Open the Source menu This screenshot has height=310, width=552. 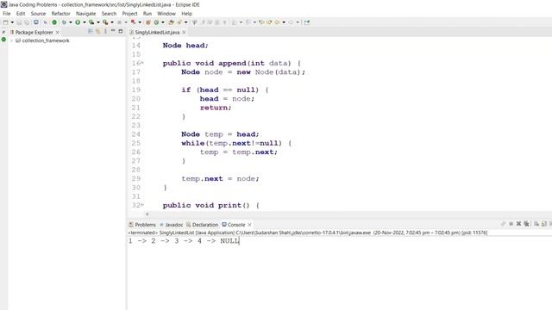[38, 14]
